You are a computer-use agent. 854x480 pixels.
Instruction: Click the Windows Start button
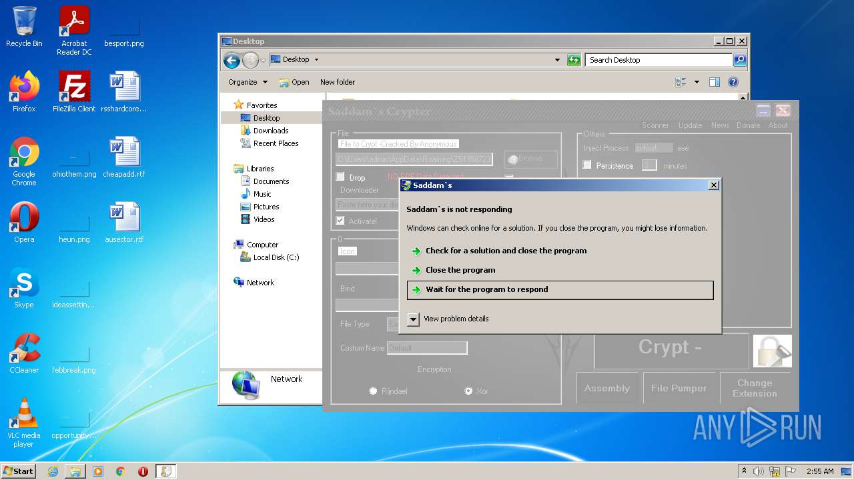tap(19, 471)
